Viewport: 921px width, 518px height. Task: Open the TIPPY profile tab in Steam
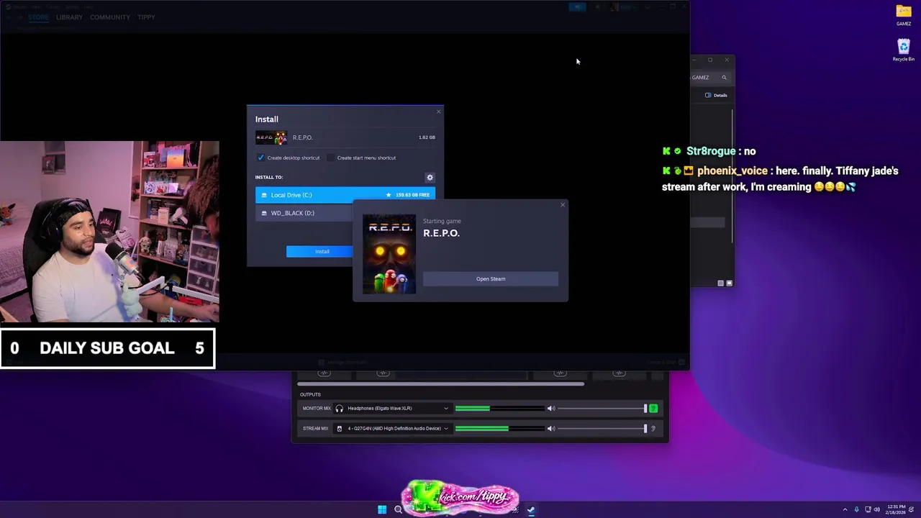point(146,17)
